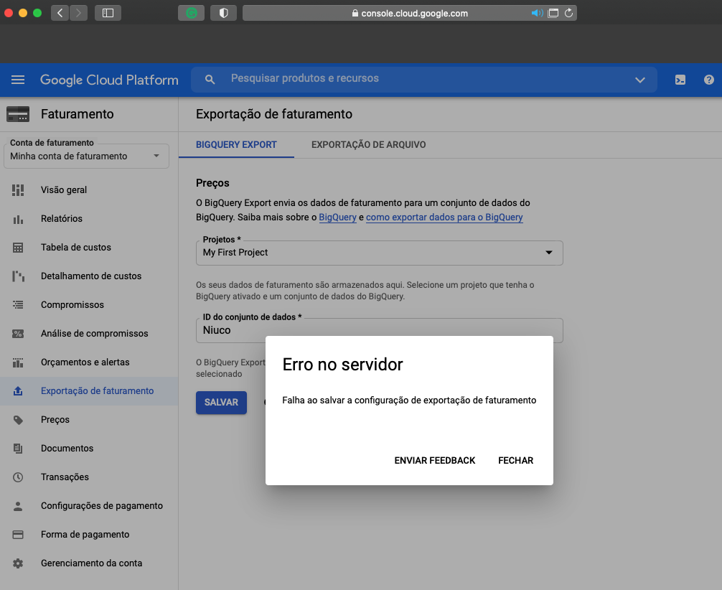Click the Orçamentos e alertas icon
The image size is (722, 590).
[18, 362]
